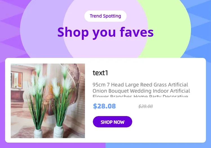The image size is (211, 148).
Task: Click the left white vase in photo
Action: point(38,133)
